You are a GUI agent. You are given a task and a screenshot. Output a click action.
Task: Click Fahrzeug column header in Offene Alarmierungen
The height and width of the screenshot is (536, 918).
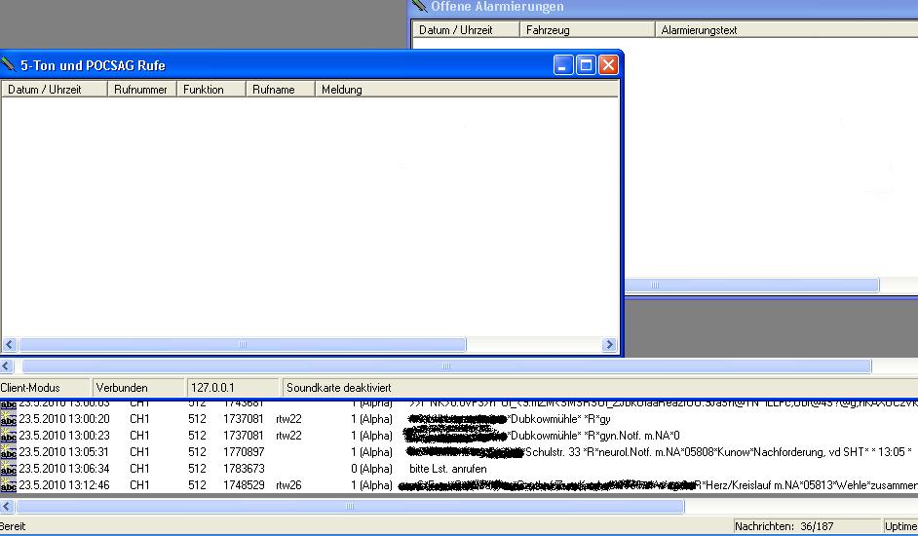coord(588,29)
